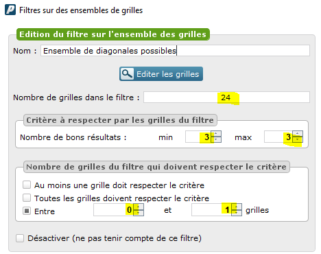Increase the Entre lower bound value
The height and width of the screenshot is (254, 321).
pos(138,207)
